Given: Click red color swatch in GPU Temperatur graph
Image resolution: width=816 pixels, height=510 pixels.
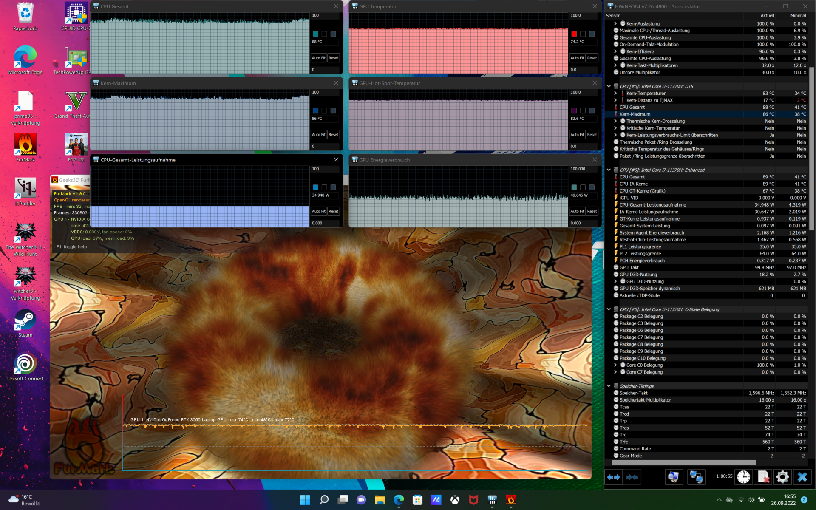Looking at the screenshot, I should coord(574,34).
